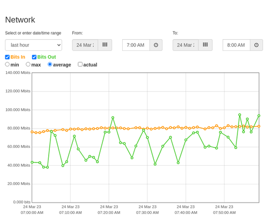Screen dimensions: 268x216
Task: Select the average radio button
Action: coord(50,64)
